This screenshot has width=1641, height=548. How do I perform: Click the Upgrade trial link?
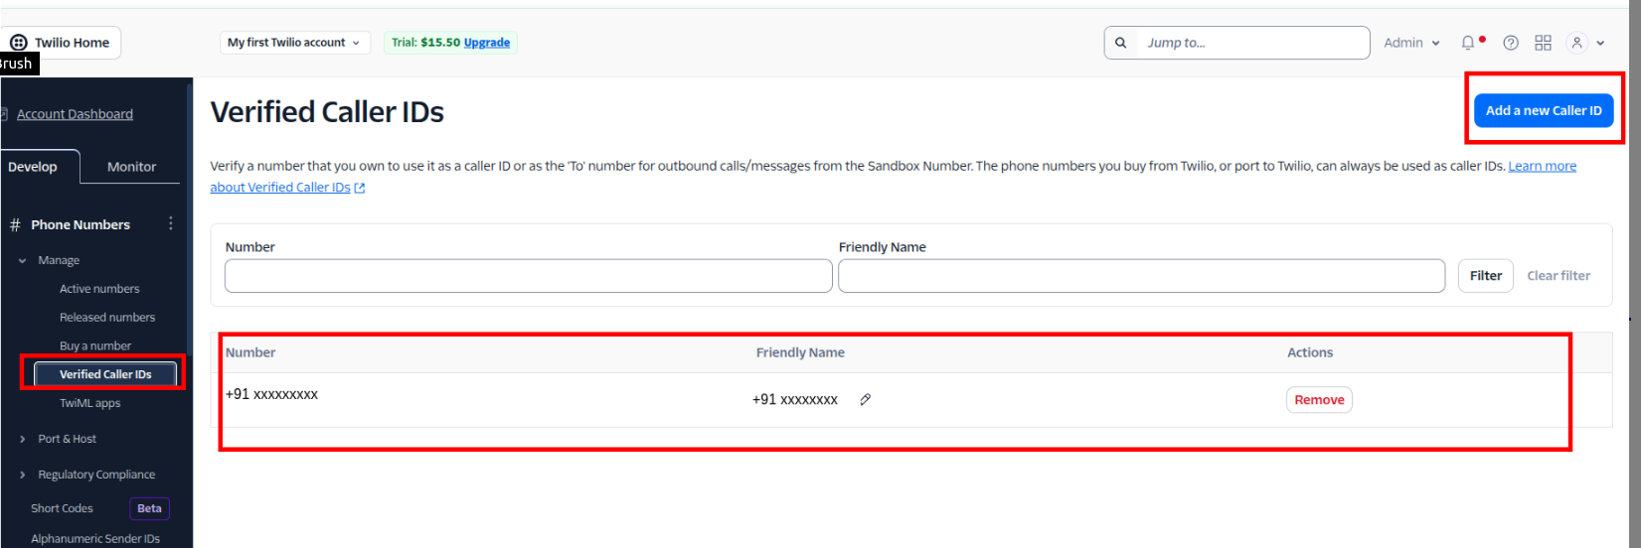(487, 43)
